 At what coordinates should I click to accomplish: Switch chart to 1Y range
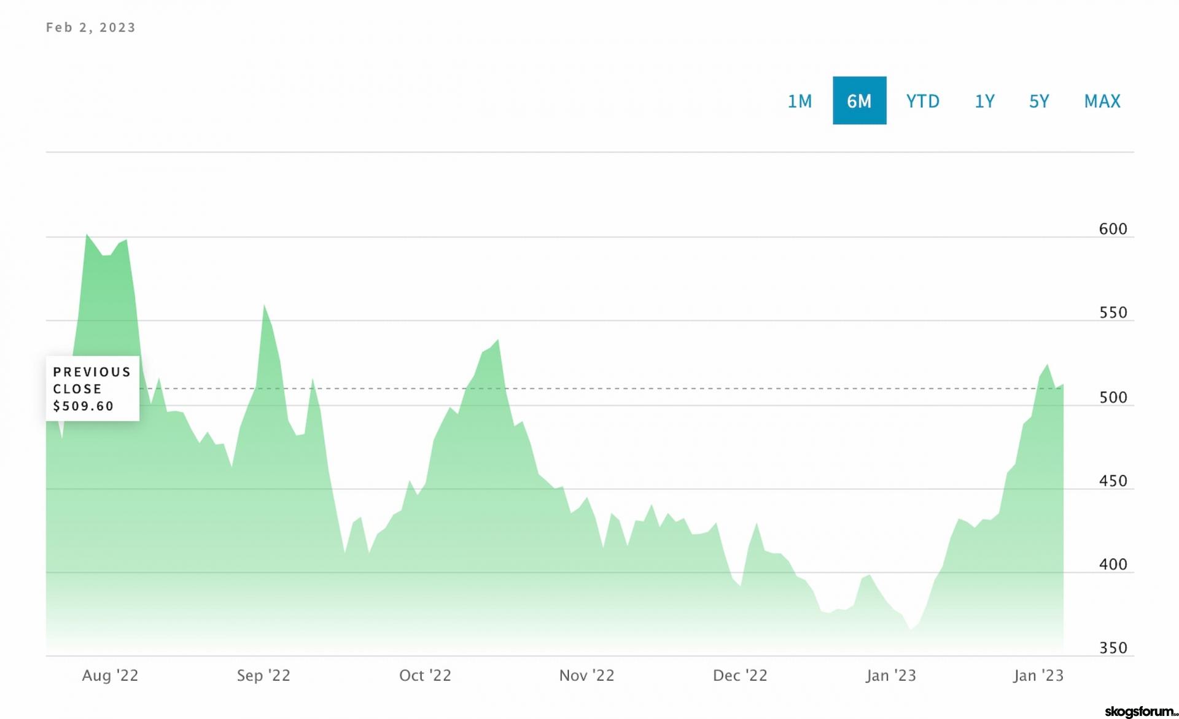984,101
